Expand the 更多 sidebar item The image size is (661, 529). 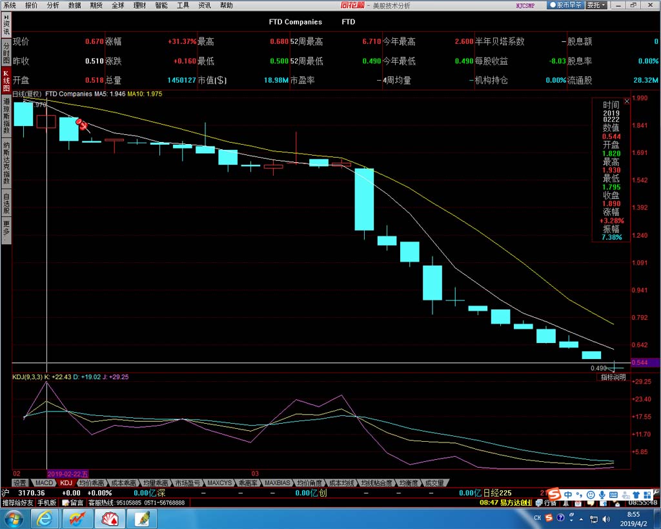tap(6, 231)
